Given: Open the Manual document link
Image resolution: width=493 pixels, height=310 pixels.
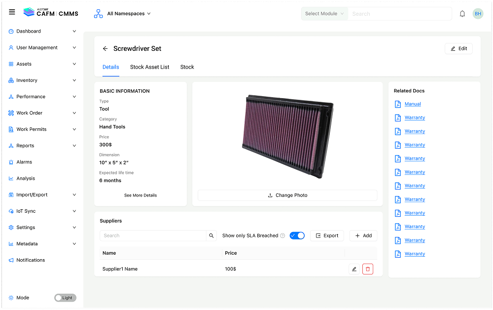Looking at the screenshot, I should [x=413, y=104].
